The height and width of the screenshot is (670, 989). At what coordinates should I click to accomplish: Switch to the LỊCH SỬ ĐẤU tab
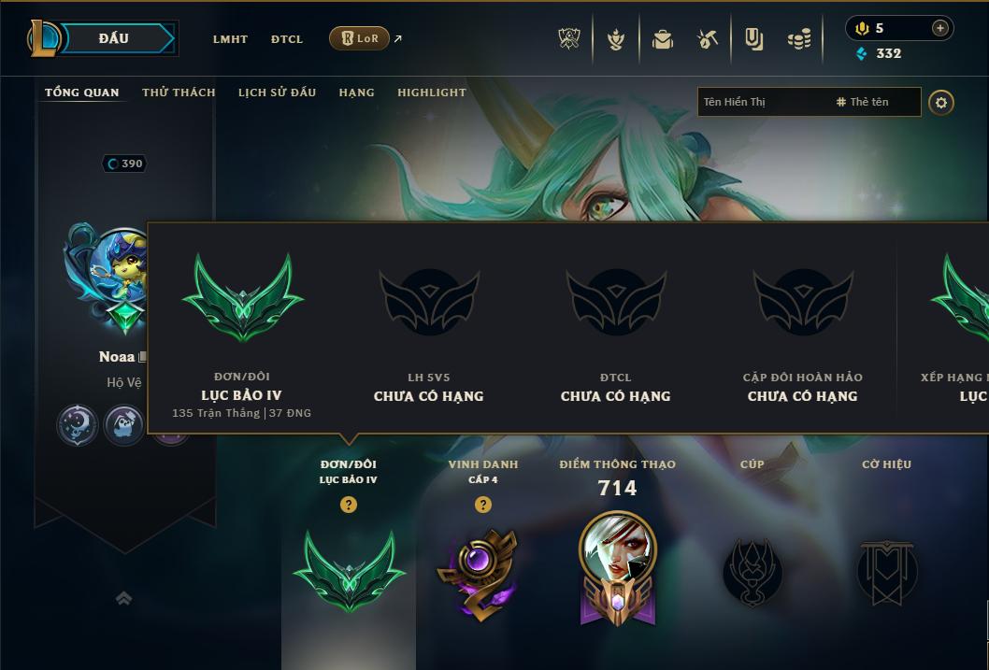pyautogui.click(x=277, y=93)
